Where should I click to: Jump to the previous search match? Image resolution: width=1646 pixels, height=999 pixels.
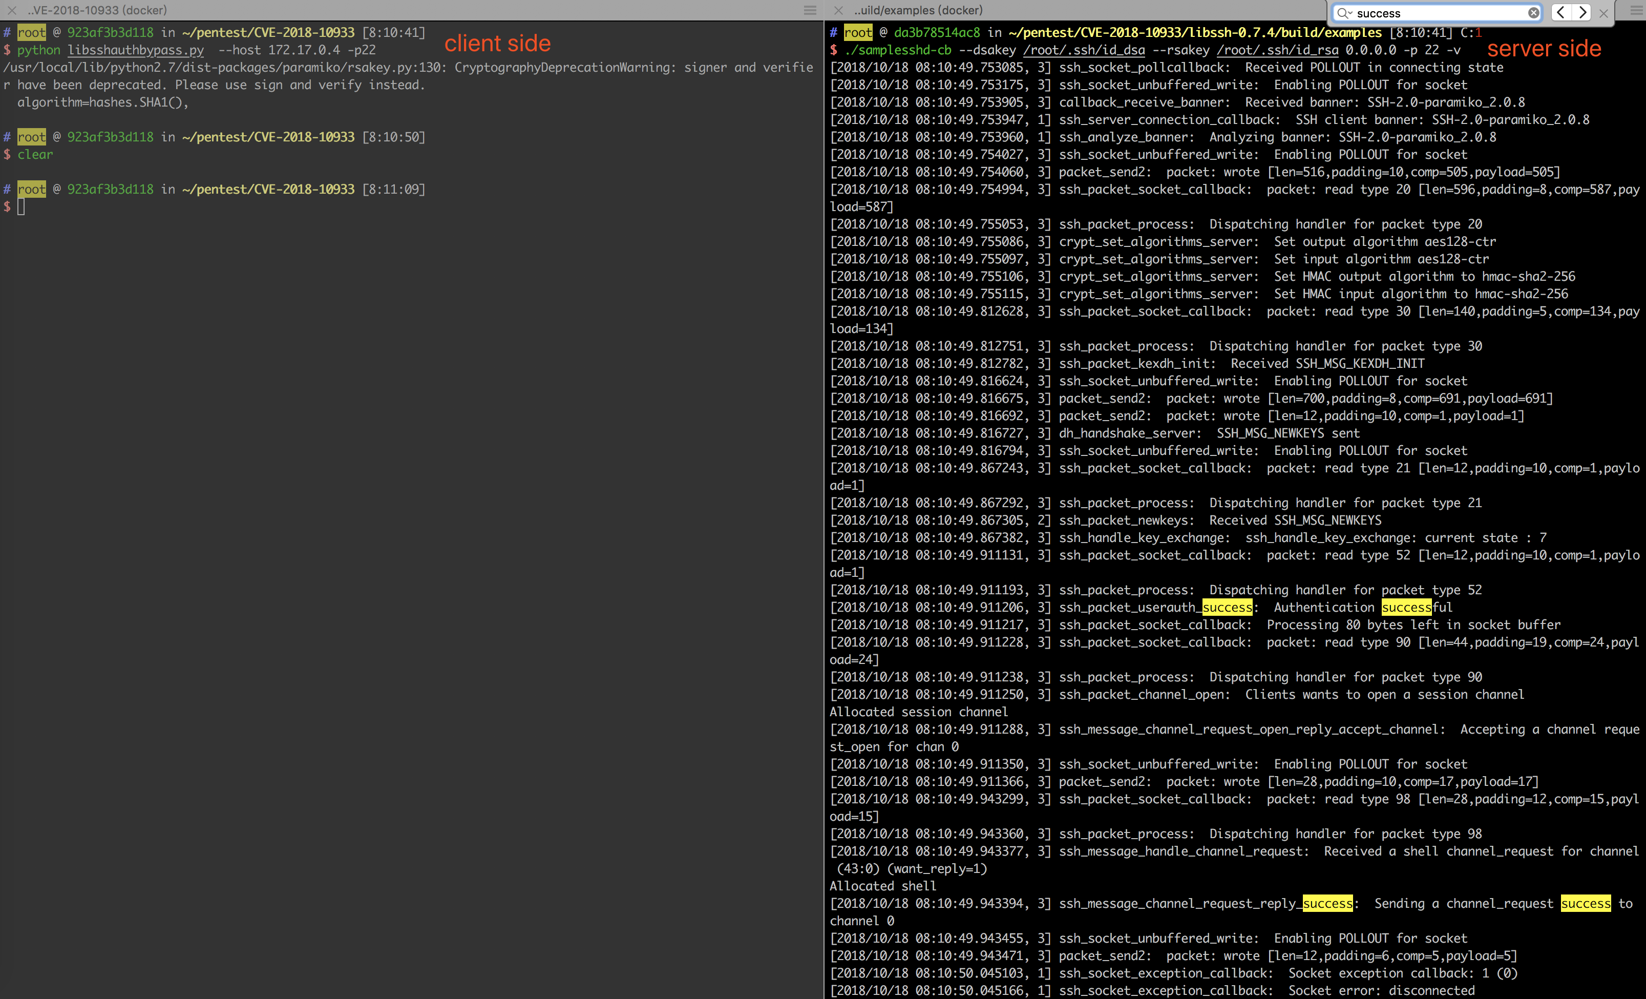coord(1561,12)
